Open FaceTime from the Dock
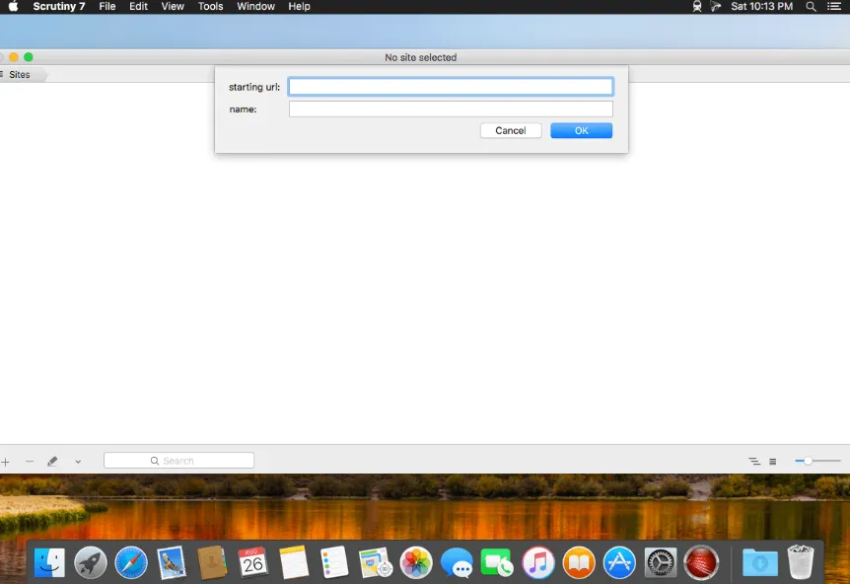This screenshot has width=850, height=584. coord(497,562)
